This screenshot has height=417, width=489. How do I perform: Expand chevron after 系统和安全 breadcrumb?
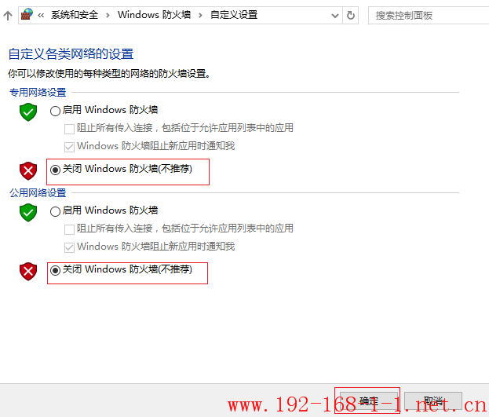pos(108,15)
